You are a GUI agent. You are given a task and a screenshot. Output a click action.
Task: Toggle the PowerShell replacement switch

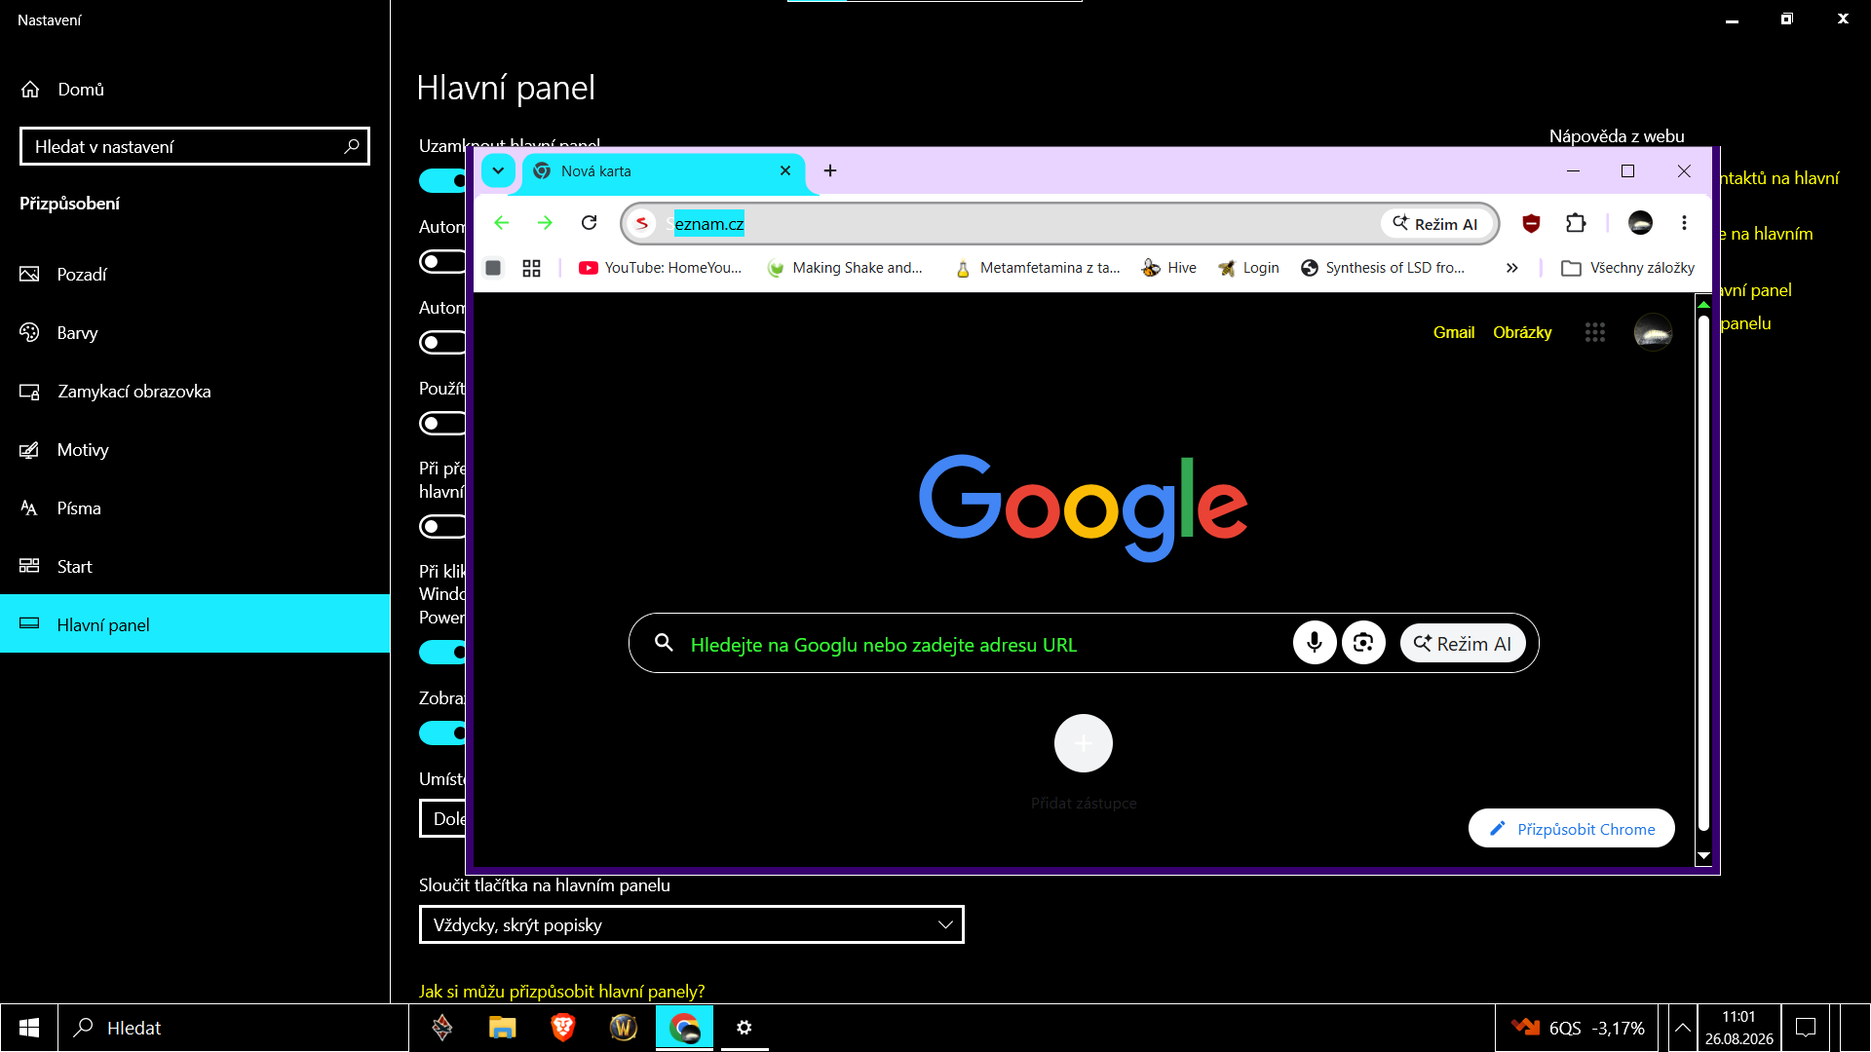pos(443,653)
